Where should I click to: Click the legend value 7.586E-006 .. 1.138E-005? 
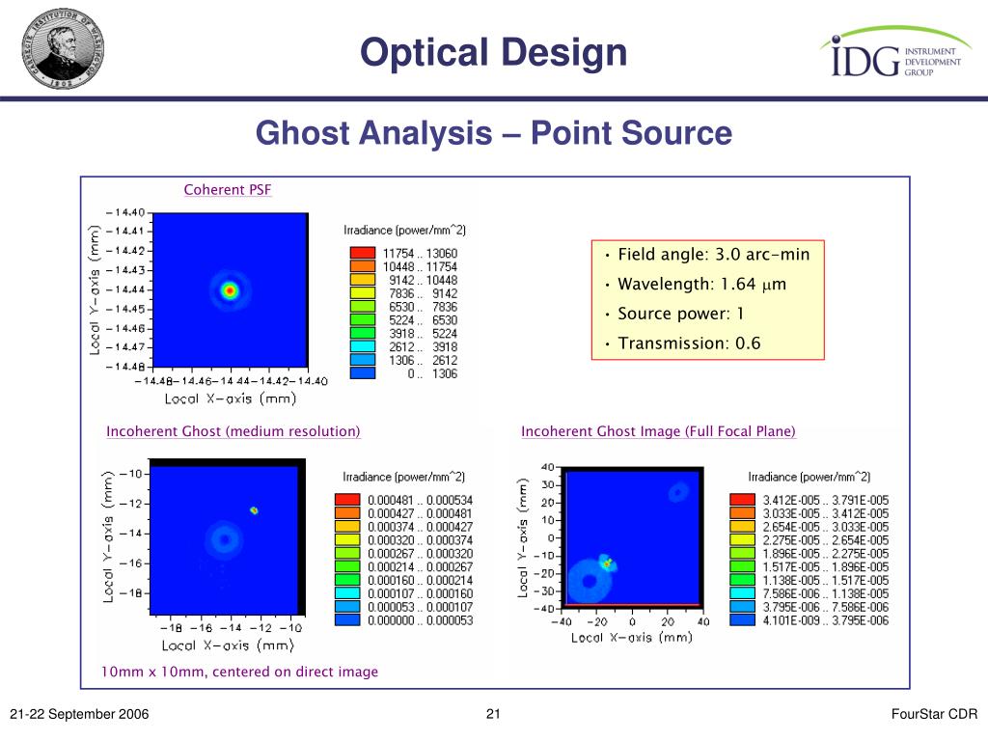[826, 593]
